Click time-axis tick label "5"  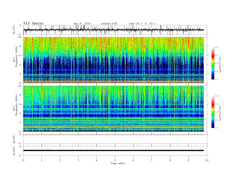click(x=115, y=160)
